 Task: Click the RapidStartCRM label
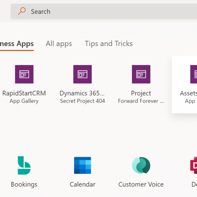[24, 93]
